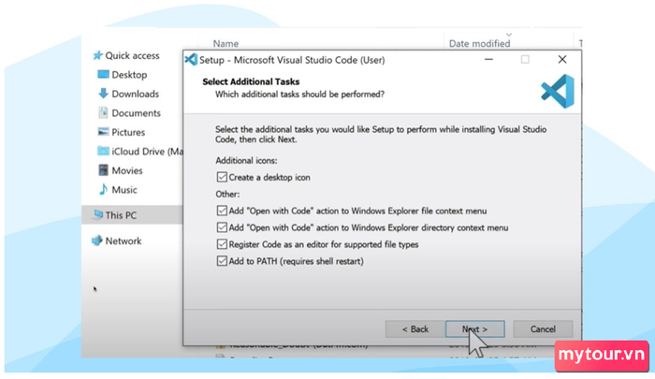The width and height of the screenshot is (655, 379).
Task: Click the Next button in Setup
Action: 475,329
